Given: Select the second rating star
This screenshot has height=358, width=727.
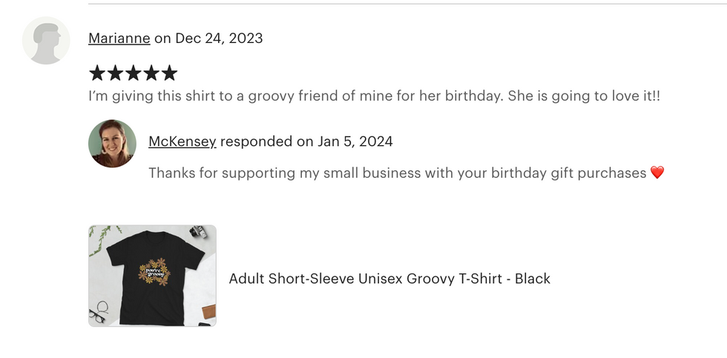Looking at the screenshot, I should (115, 73).
